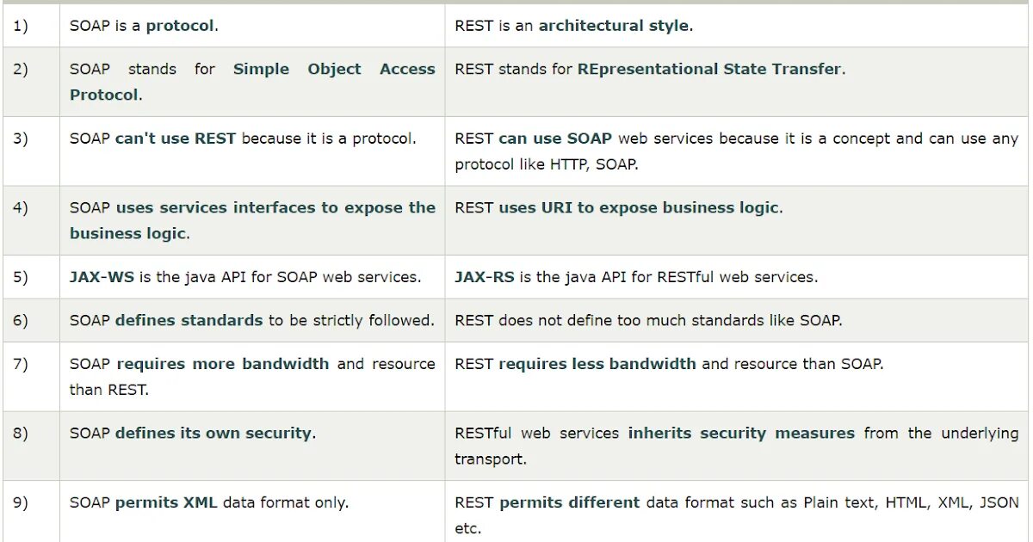Screen dimensions: 1033x542
Task: Click 'uses URI to expose business logic' text
Action: pos(639,207)
